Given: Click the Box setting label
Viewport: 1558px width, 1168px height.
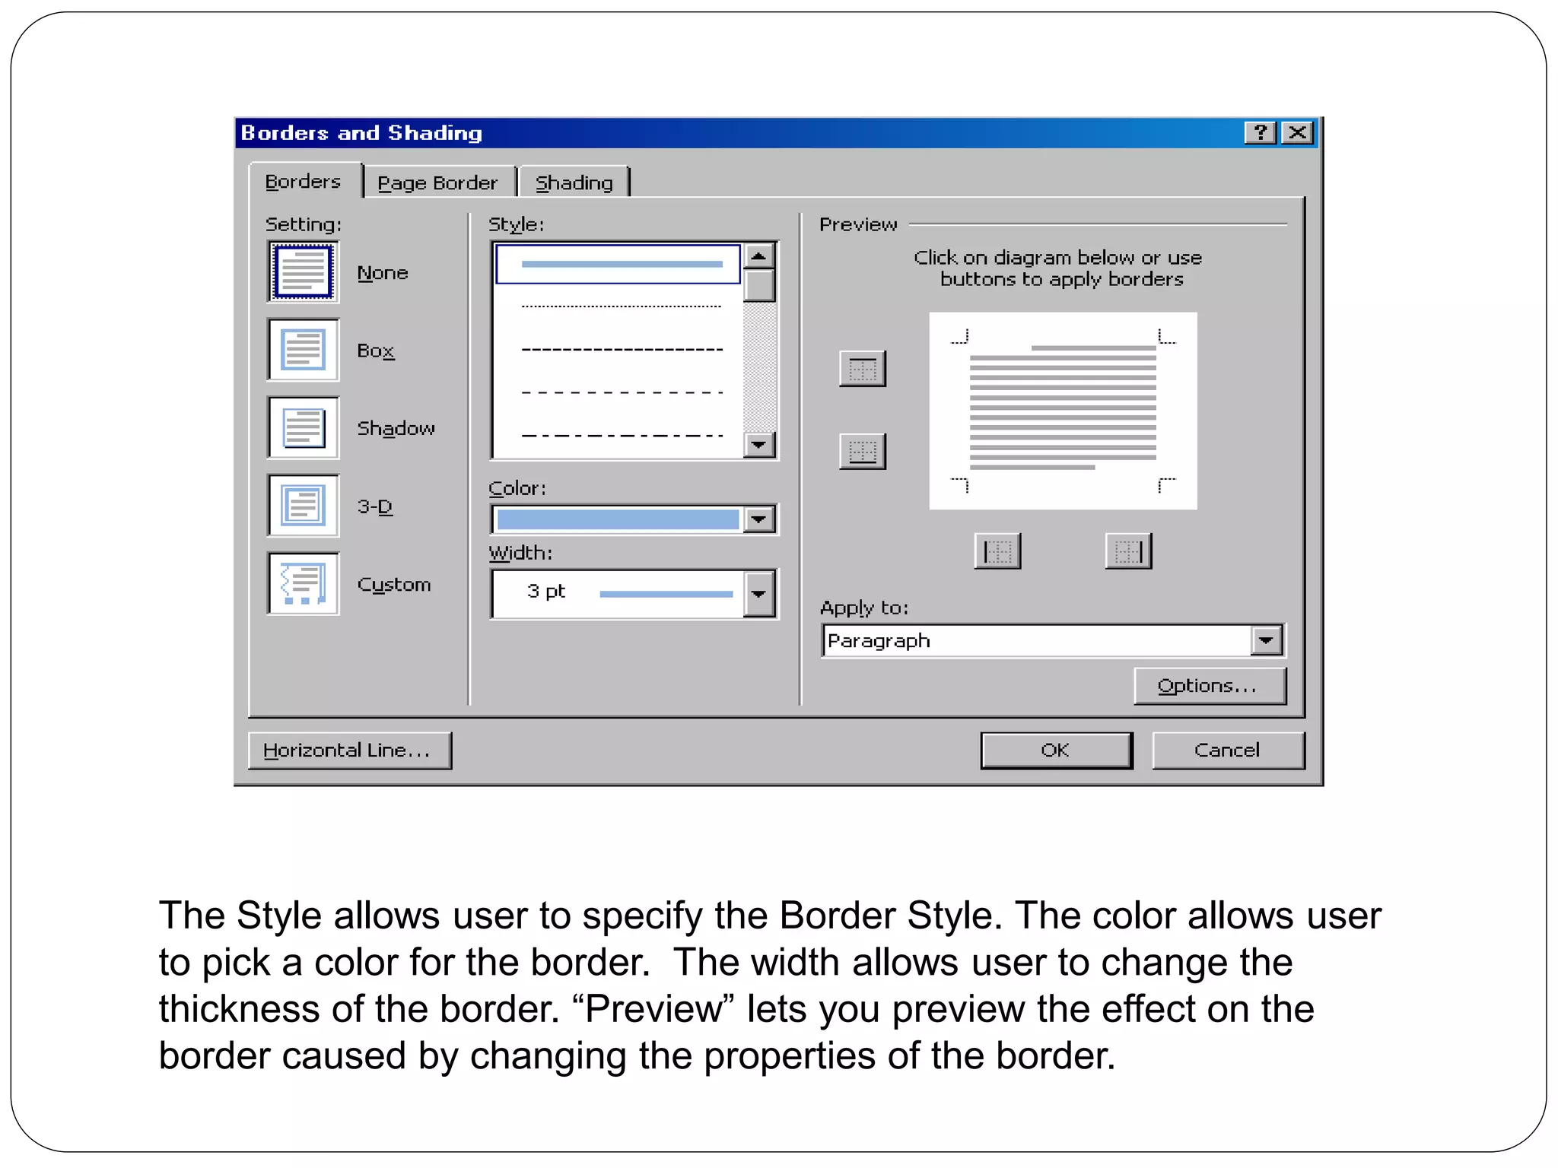Looking at the screenshot, I should [376, 351].
